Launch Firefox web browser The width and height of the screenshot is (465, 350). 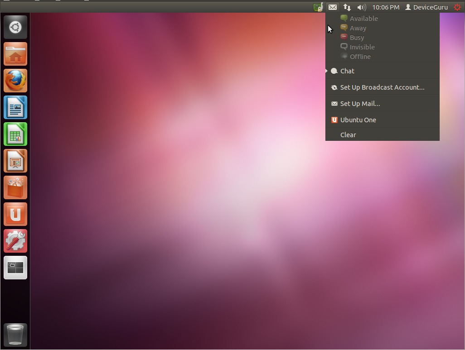point(15,81)
